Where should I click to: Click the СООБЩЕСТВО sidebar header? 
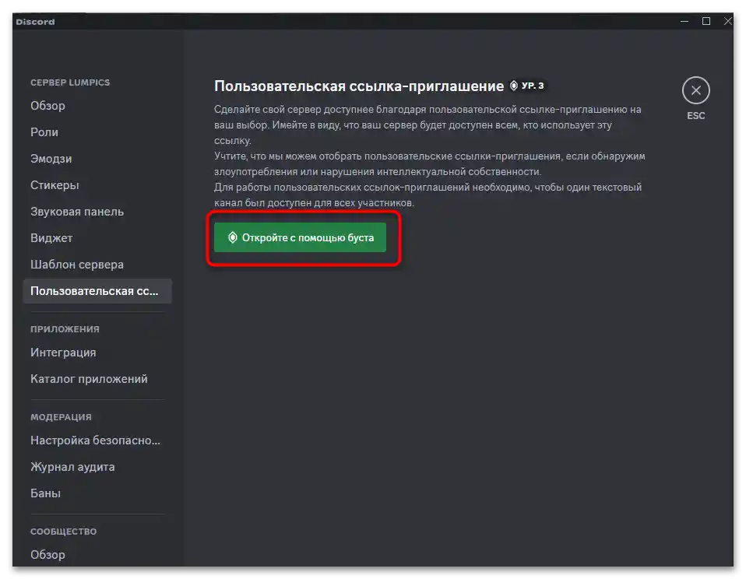click(63, 532)
